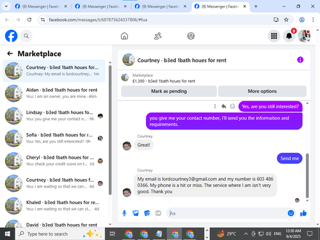Click the install app icon in address bar

point(276,20)
